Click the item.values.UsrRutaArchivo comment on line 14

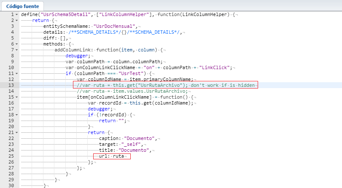coord(132,91)
